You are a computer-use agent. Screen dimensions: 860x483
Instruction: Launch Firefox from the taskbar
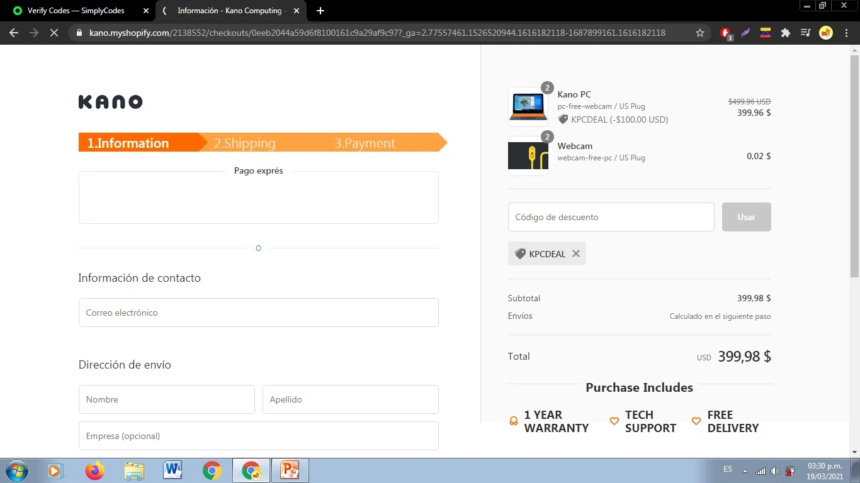95,470
